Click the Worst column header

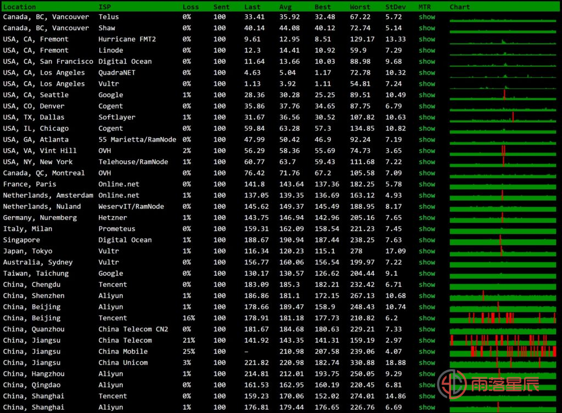coord(360,7)
